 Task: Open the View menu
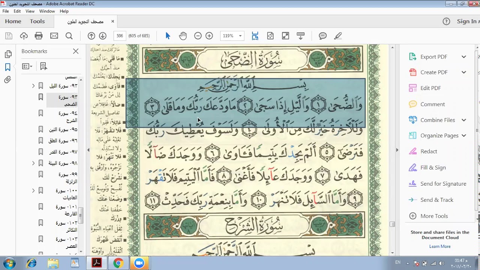coord(30,11)
